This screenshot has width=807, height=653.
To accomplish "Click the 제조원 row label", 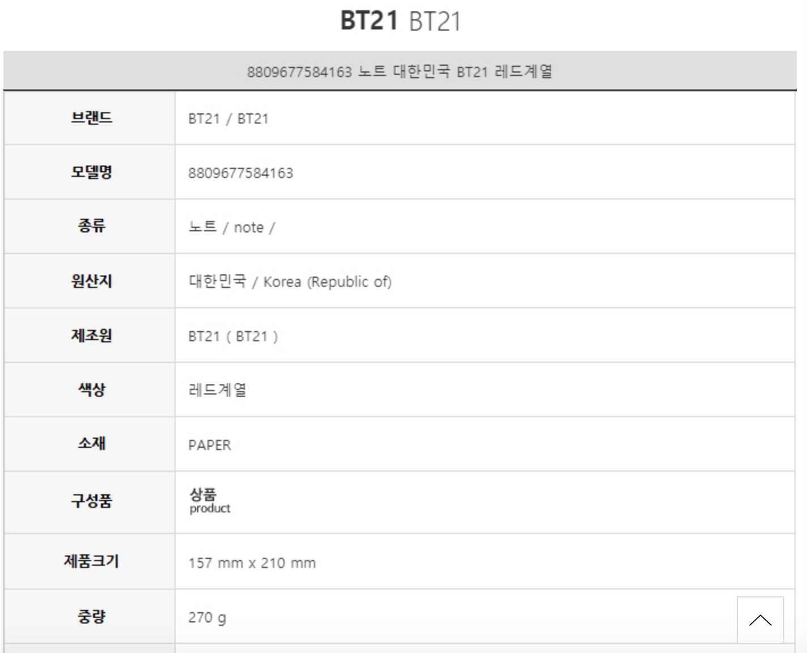I will tap(91, 335).
